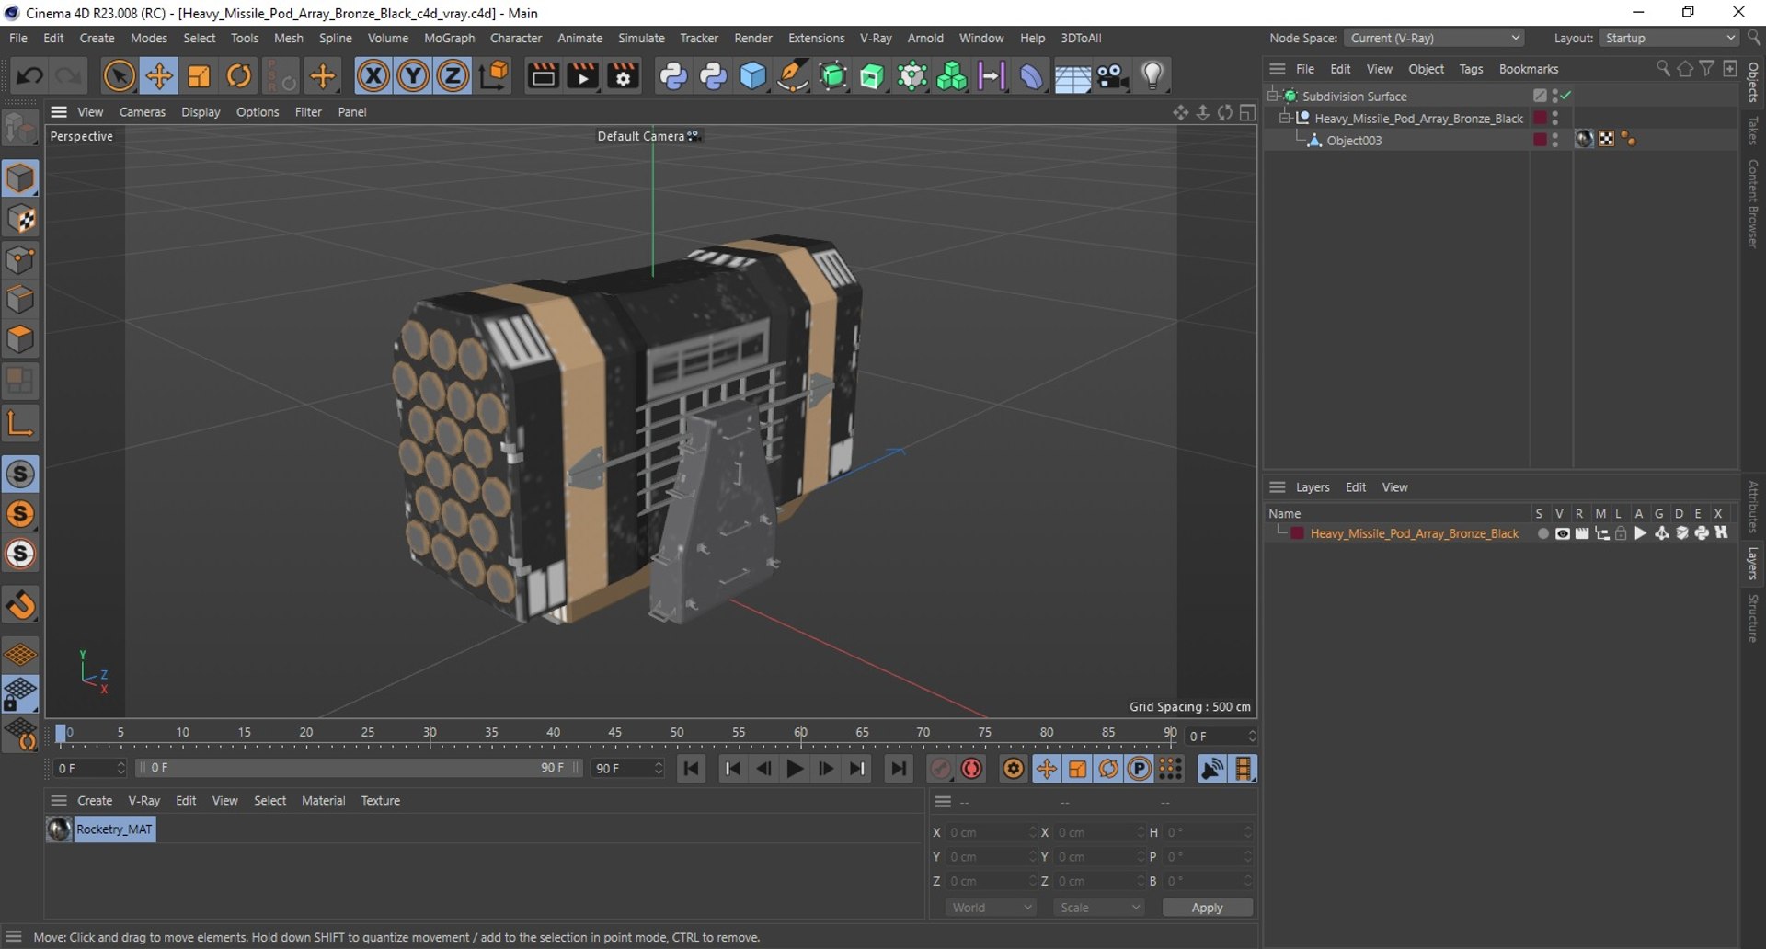This screenshot has height=949, width=1766.
Task: Select the Rotate tool
Action: click(239, 76)
